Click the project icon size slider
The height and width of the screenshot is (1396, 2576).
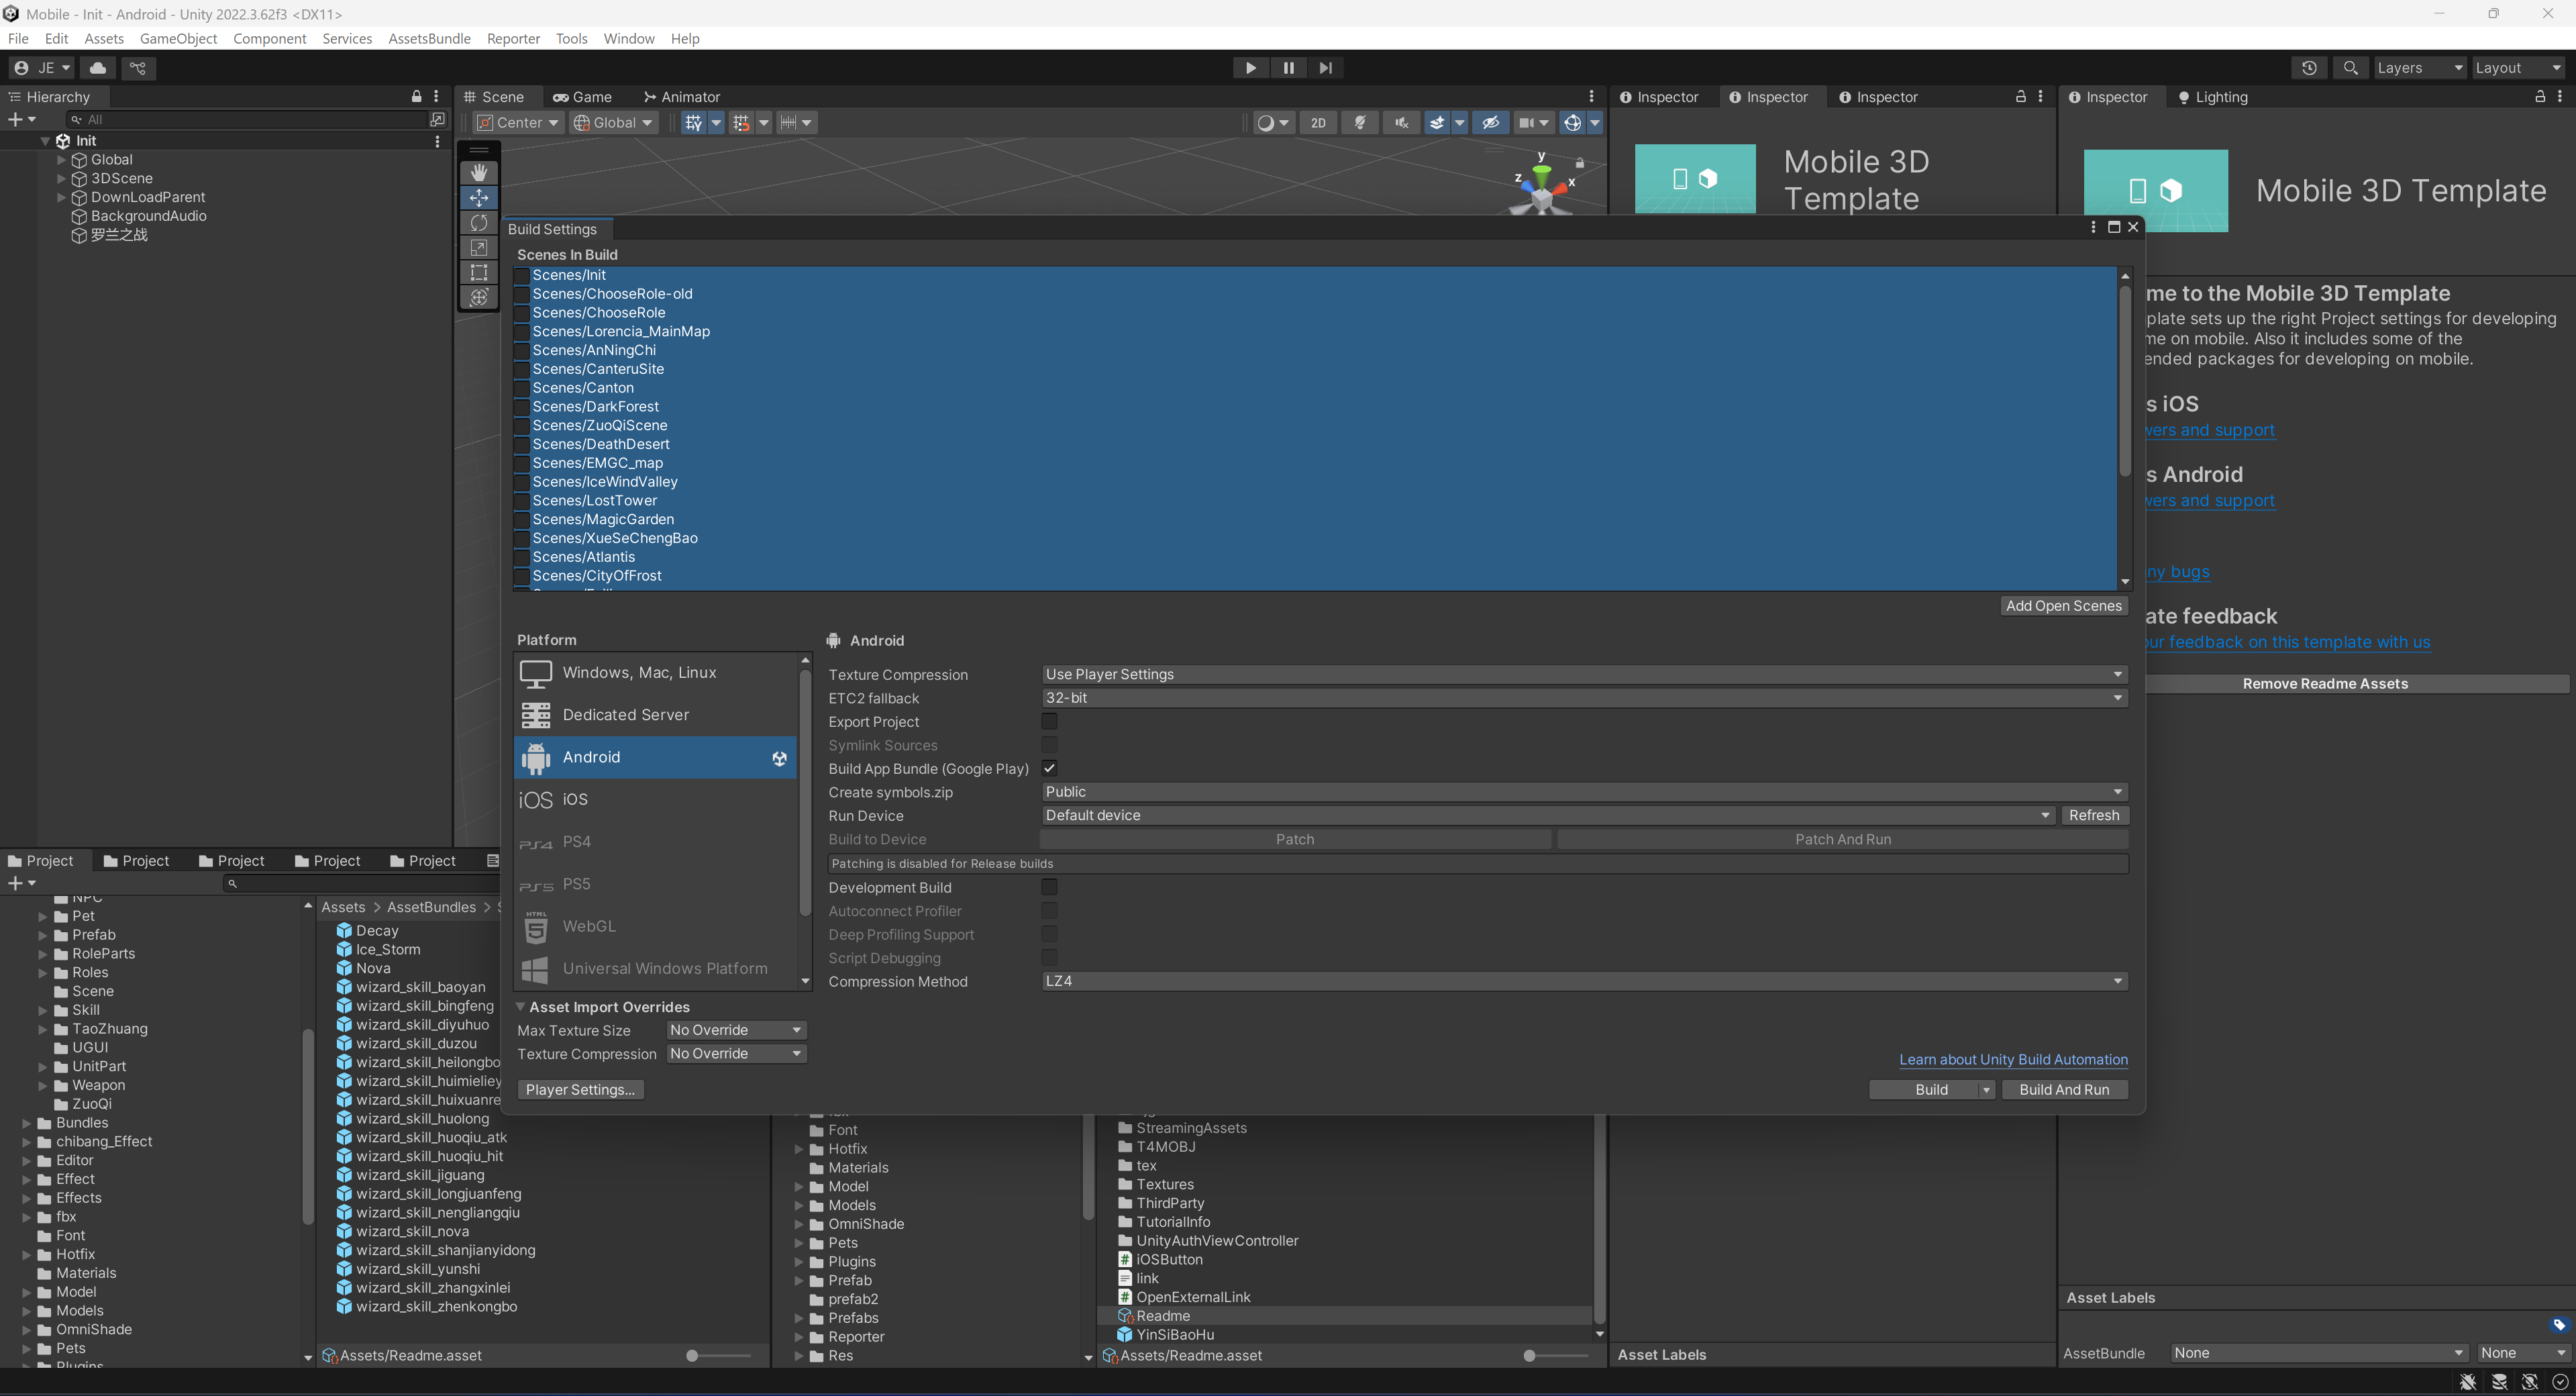click(x=692, y=1356)
